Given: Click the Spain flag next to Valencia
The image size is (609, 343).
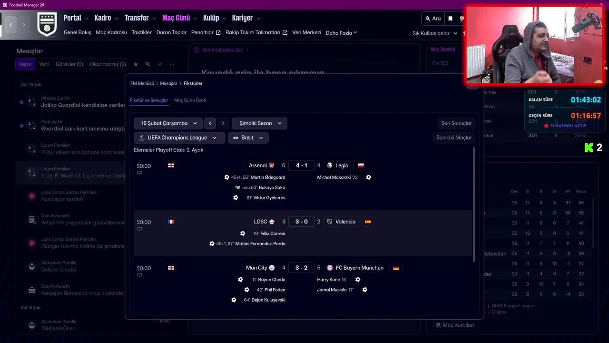Looking at the screenshot, I should tap(368, 222).
